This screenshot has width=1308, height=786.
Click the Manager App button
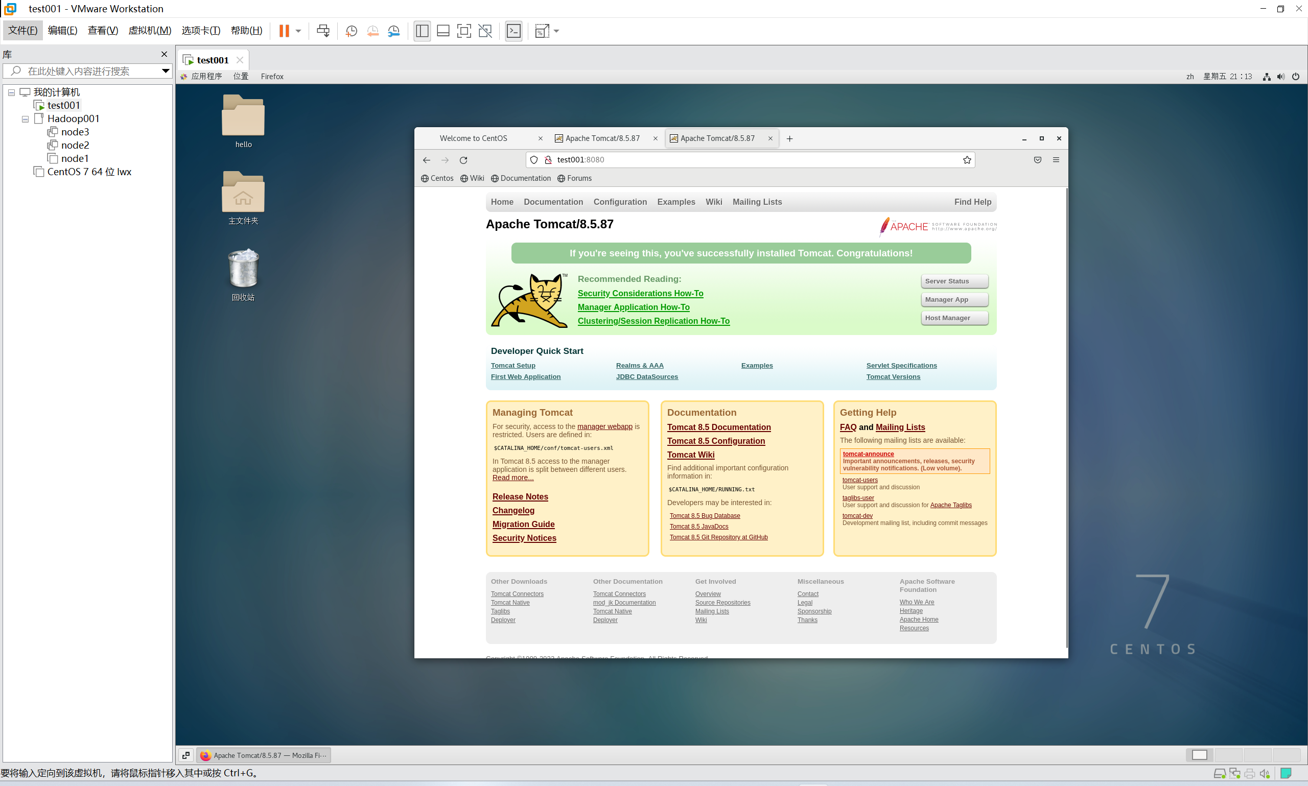954,300
